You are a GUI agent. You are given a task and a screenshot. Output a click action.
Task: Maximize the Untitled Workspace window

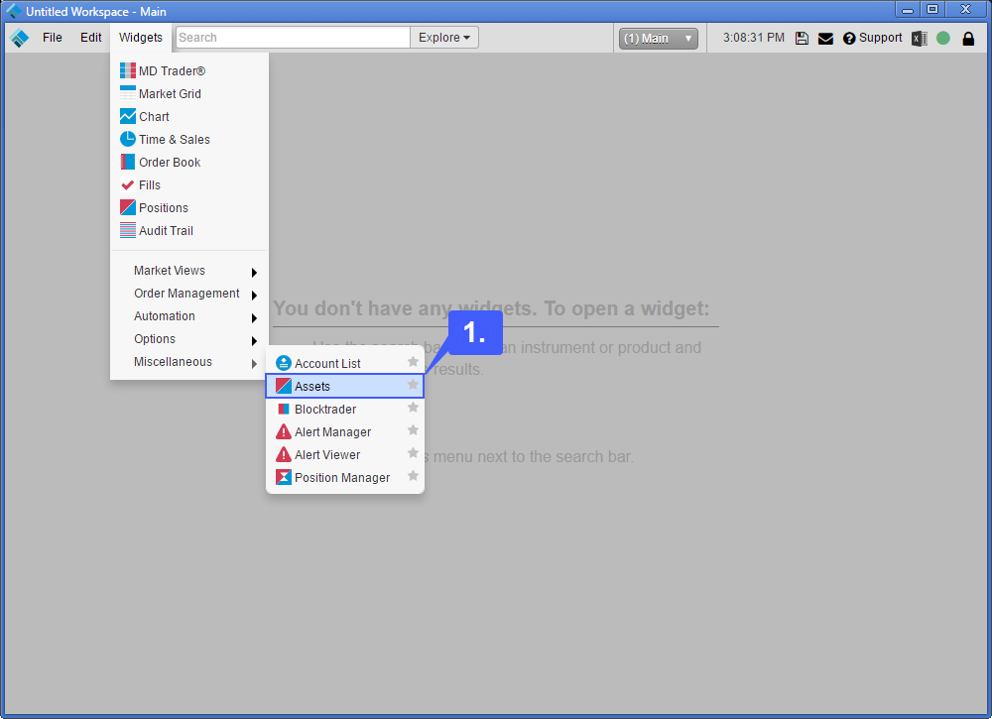click(932, 10)
